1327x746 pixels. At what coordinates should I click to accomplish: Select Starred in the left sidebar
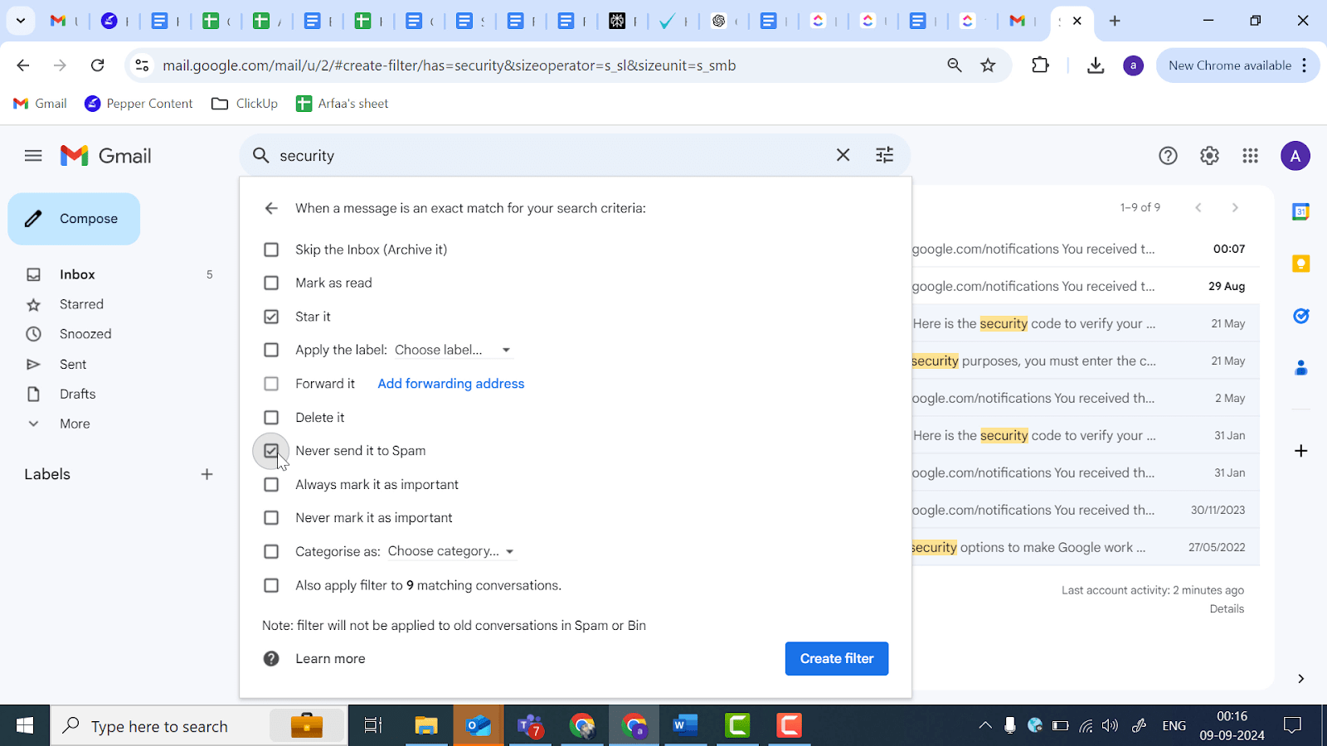(81, 304)
